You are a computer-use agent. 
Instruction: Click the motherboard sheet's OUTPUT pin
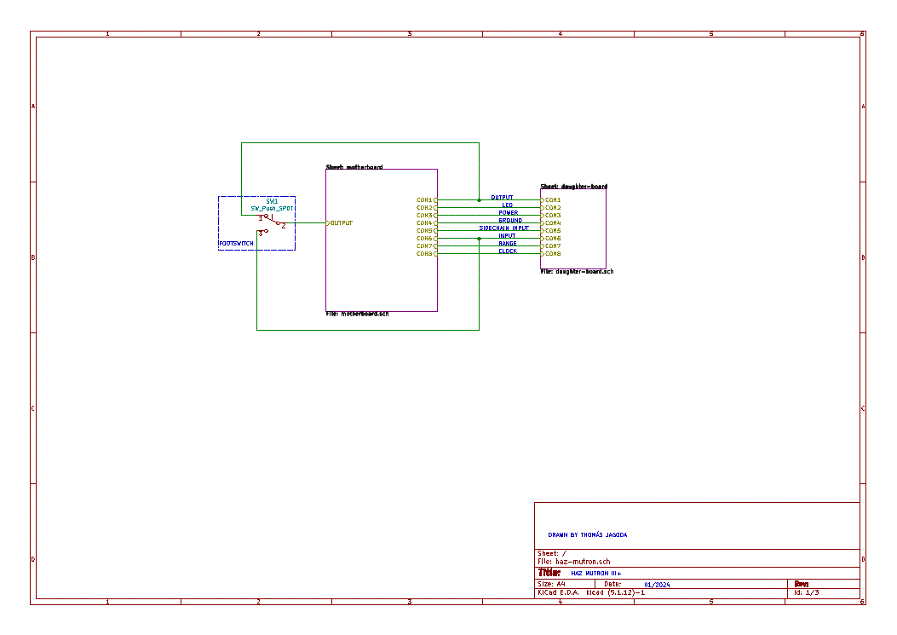click(x=339, y=222)
